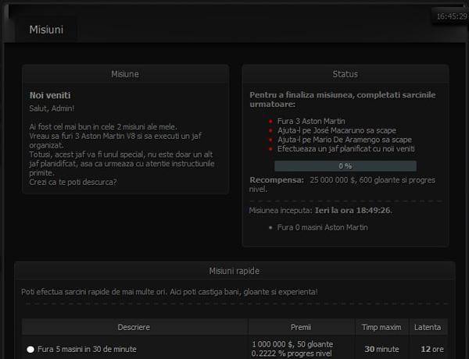Click the 'Noi veniti' mission title
The height and width of the screenshot is (359, 469).
(x=50, y=95)
